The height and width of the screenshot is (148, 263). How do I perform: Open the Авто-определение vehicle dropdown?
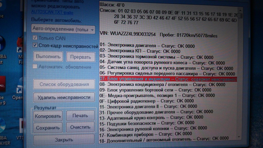63,29
